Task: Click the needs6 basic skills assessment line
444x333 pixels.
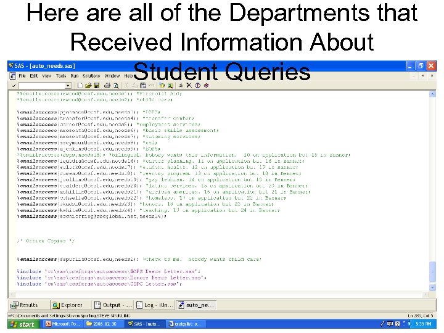Action: click(118, 131)
